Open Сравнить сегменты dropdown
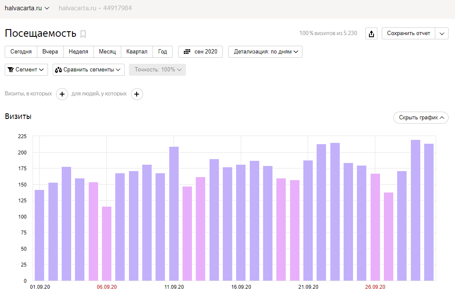 [x=88, y=70]
